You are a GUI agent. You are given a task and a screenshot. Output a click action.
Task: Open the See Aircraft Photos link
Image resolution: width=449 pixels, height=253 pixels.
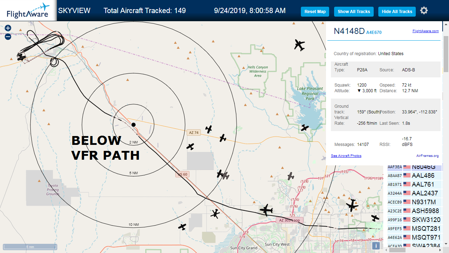(346, 156)
